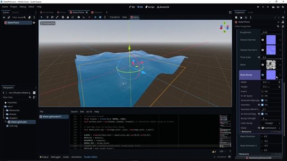The image size is (287, 161).
Task: Open the Perspective view menu
Action: pos(48,23)
